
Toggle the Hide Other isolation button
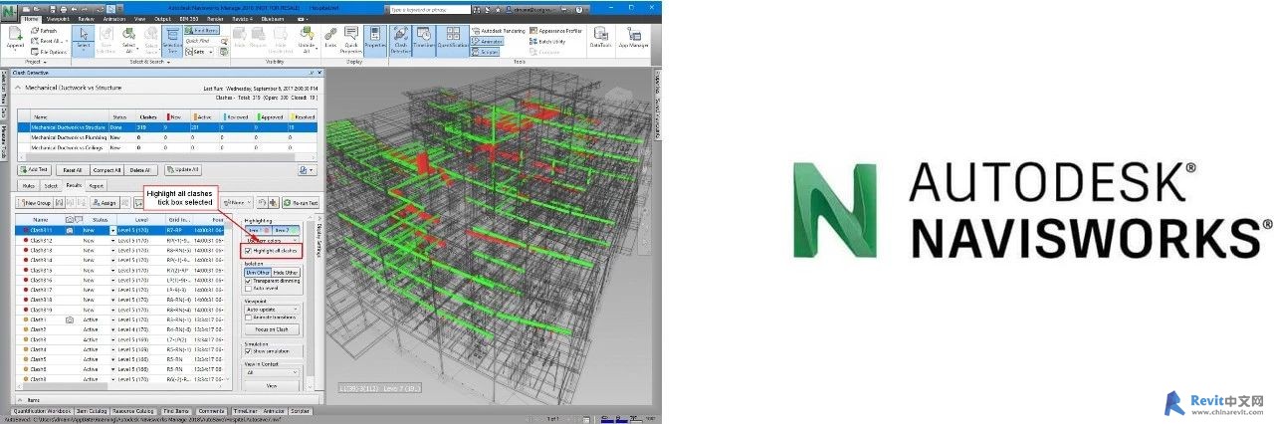(286, 272)
